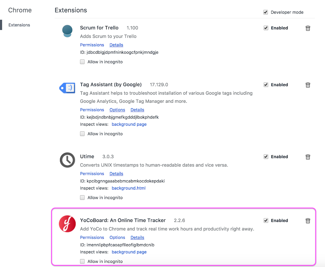Open YoCoBoard Details link
The image size is (325, 267).
(137, 237)
